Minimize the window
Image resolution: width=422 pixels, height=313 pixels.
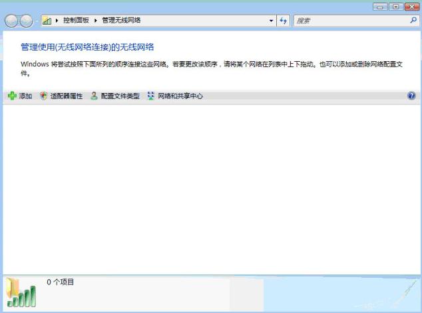(x=380, y=7)
